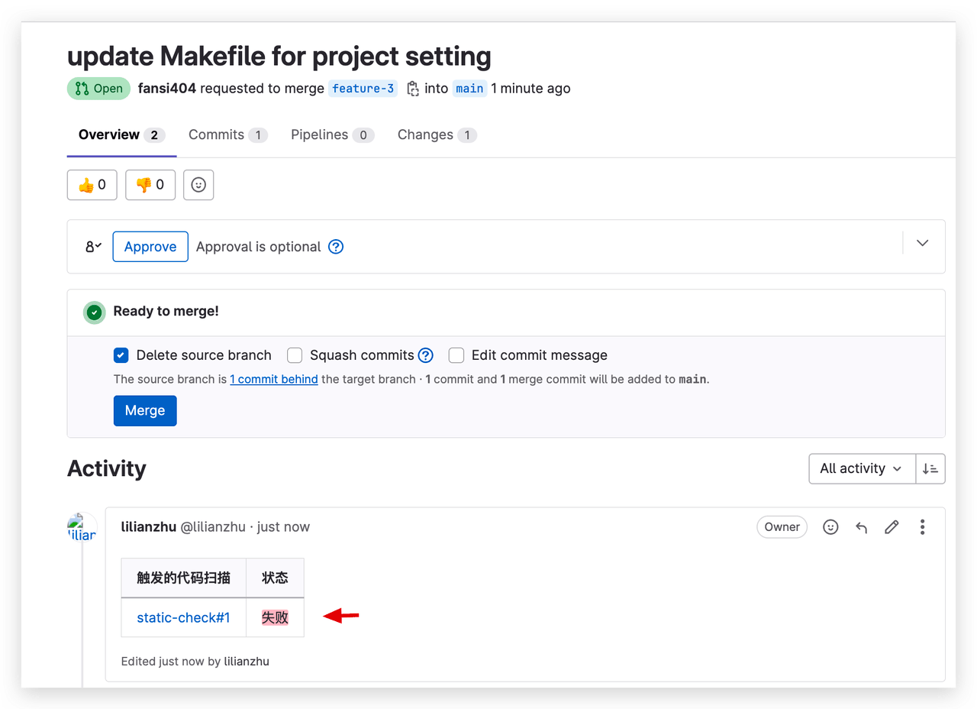Add emoji reaction to lilianzhu comment
977x709 pixels.
point(830,527)
